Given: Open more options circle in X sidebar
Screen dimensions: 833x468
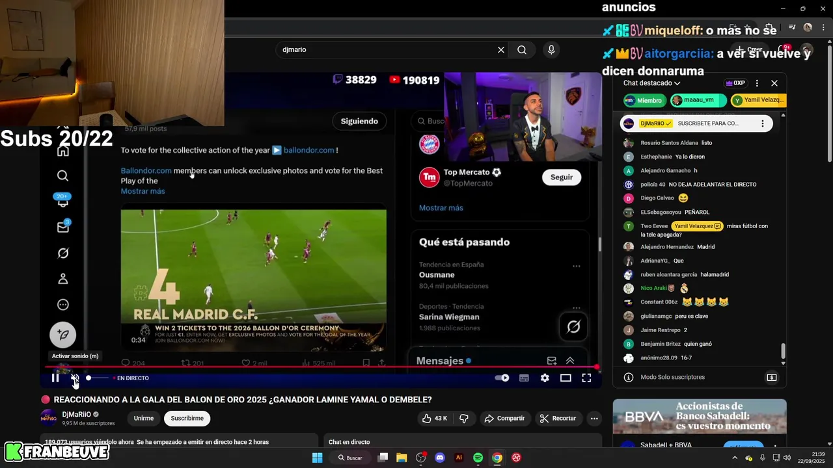Looking at the screenshot, I should click(x=63, y=305).
